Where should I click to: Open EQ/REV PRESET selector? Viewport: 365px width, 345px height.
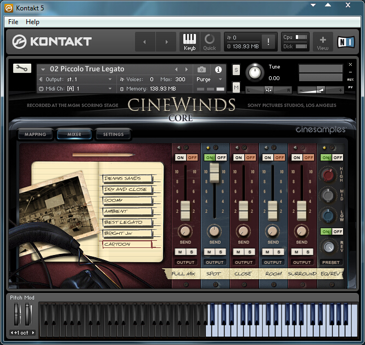(x=331, y=262)
